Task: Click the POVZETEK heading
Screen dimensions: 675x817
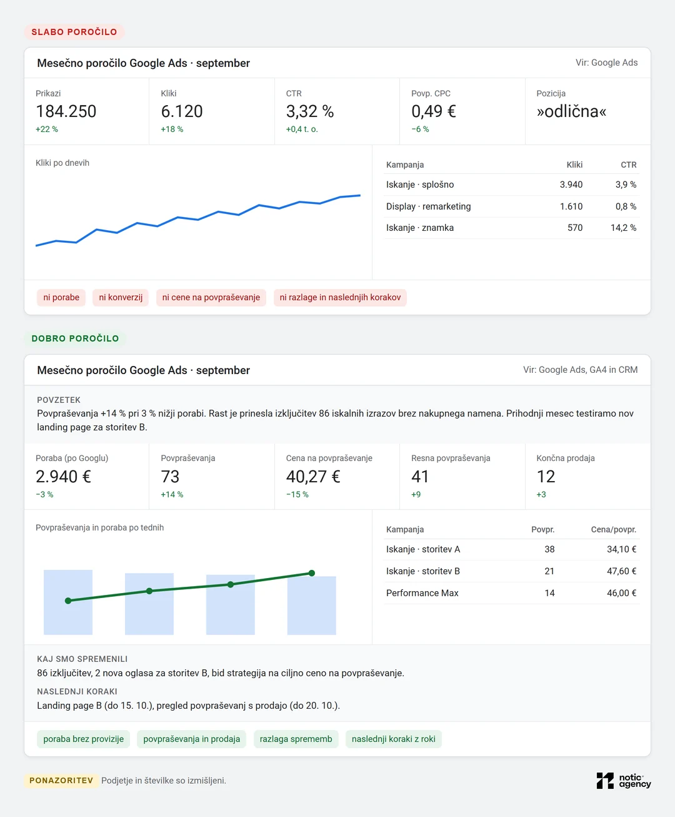Action: click(x=59, y=400)
